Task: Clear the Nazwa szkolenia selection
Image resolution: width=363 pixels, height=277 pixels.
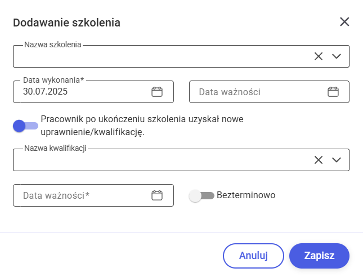Action: [x=319, y=56]
